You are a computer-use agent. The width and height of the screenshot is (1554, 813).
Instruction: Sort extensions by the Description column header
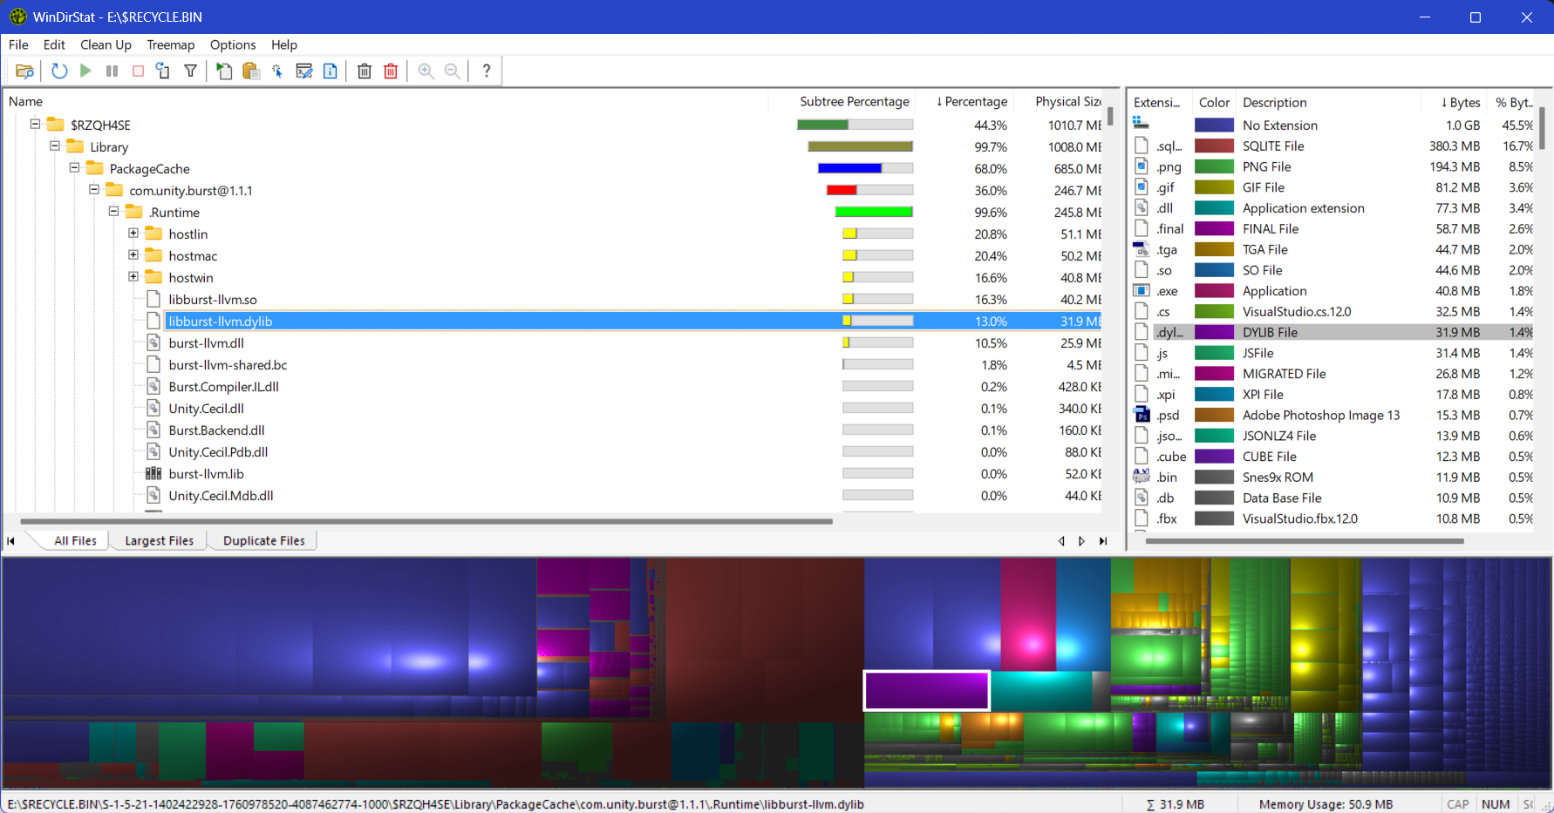coord(1329,103)
